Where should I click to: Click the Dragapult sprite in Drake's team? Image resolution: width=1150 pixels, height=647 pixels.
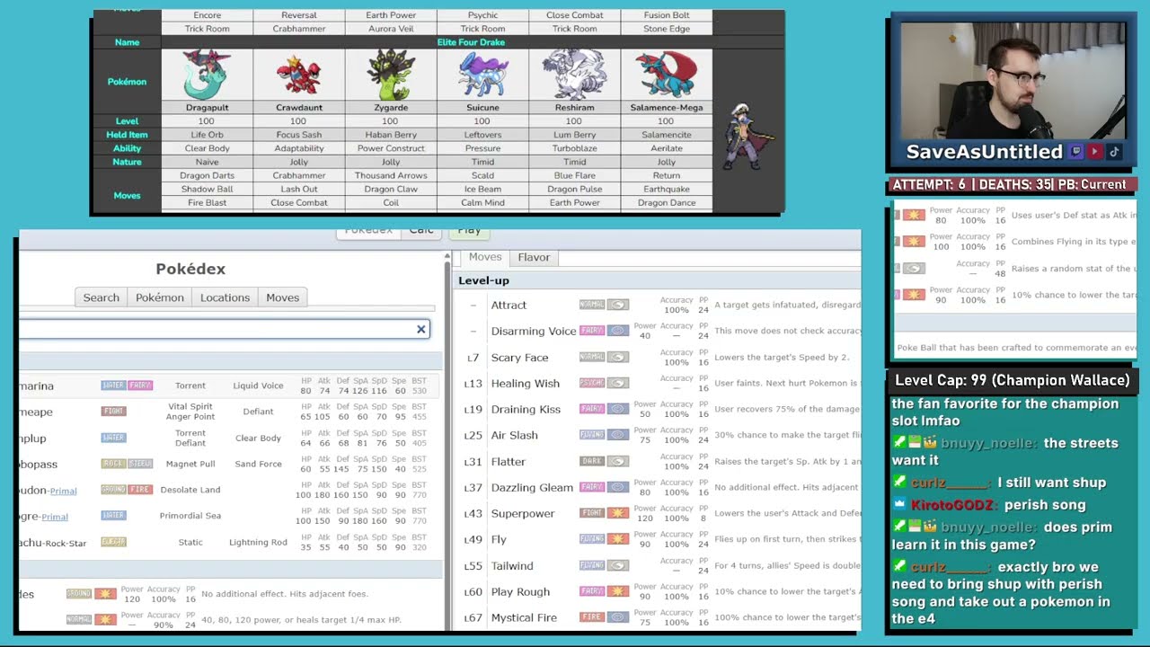[x=207, y=75]
